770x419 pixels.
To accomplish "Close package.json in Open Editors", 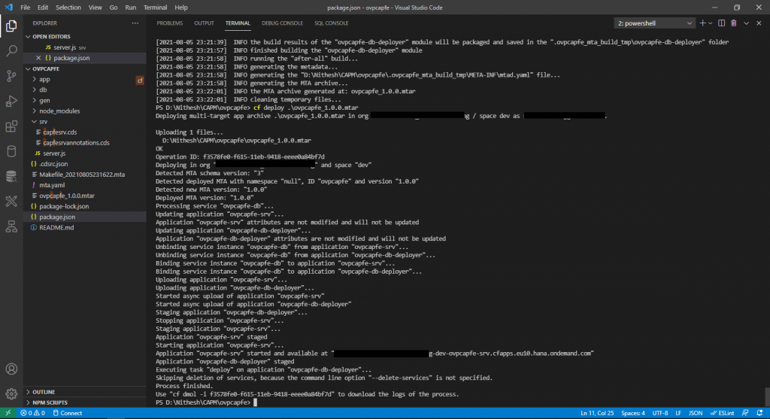I will tap(38, 58).
